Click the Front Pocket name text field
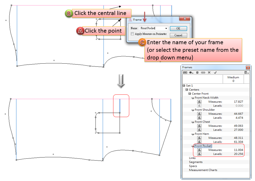The width and height of the screenshot is (255, 181). click(x=152, y=28)
